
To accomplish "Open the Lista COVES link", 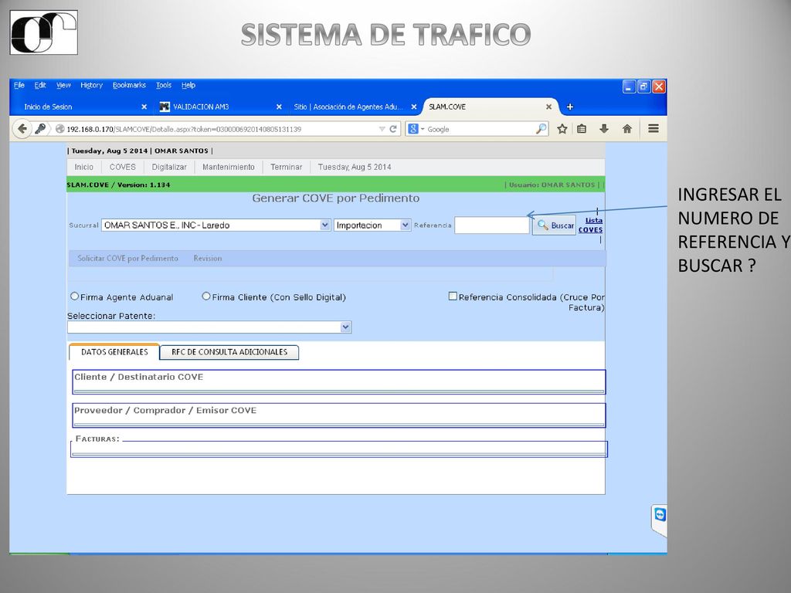I will point(591,225).
